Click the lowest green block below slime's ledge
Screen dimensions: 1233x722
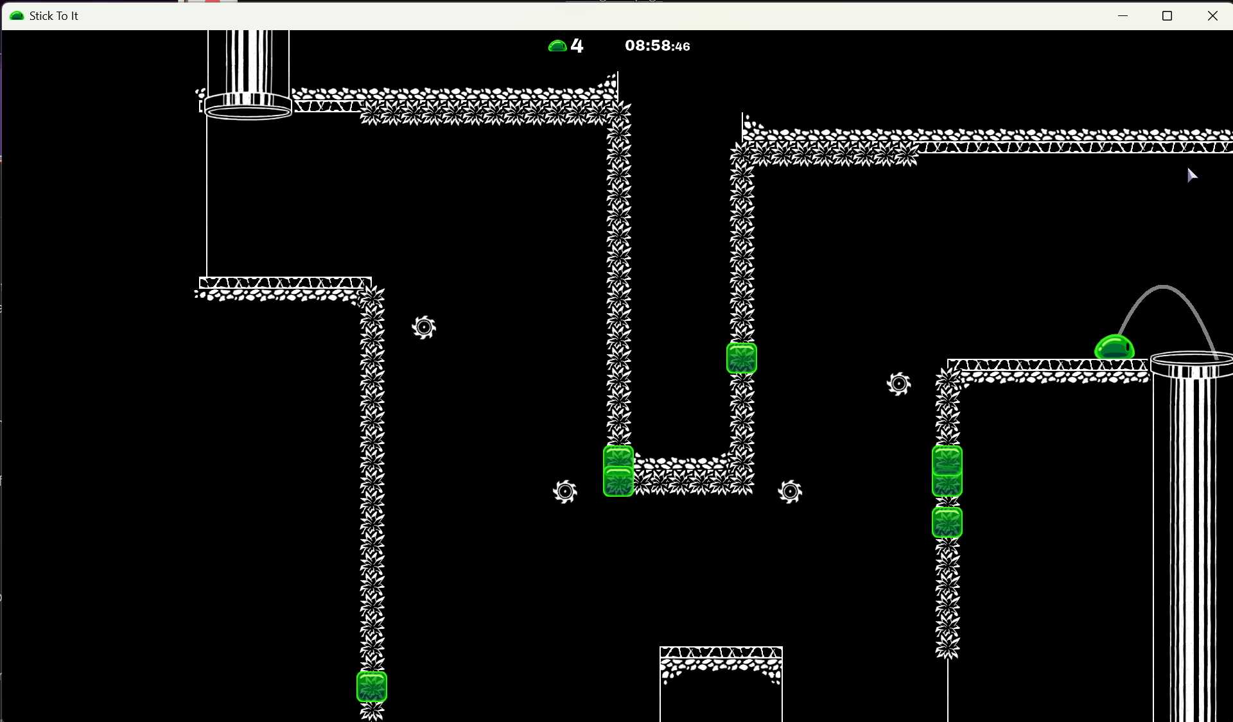point(947,522)
